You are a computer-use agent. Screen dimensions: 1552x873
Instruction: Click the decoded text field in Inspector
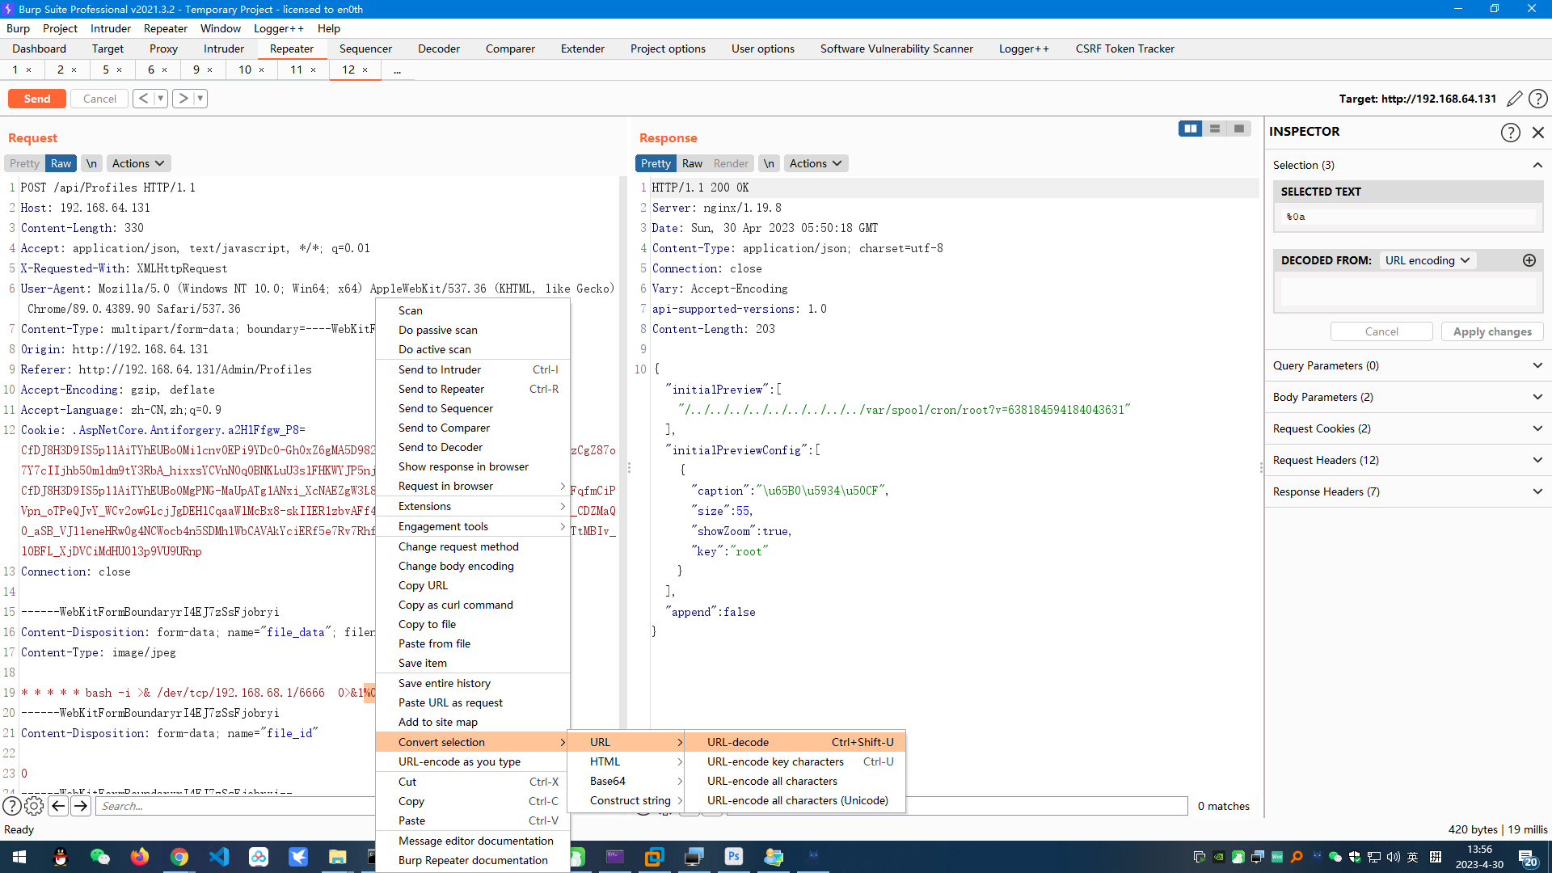tap(1408, 293)
